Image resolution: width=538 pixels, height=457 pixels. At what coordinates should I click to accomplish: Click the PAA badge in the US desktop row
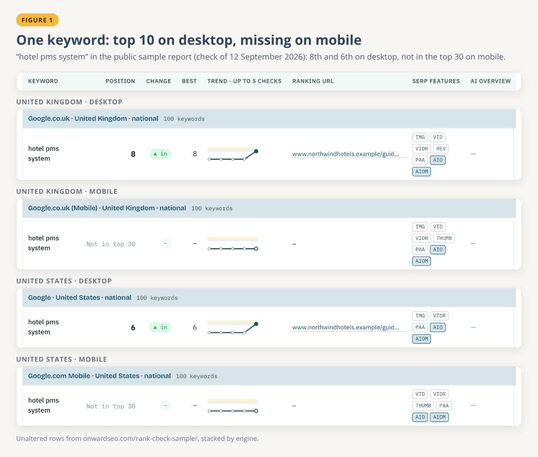pos(420,328)
